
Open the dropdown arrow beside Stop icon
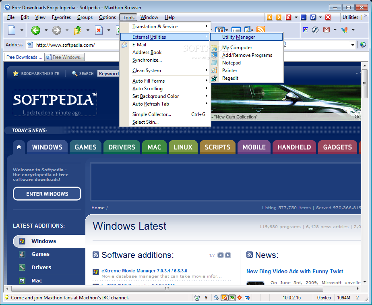click(x=109, y=30)
